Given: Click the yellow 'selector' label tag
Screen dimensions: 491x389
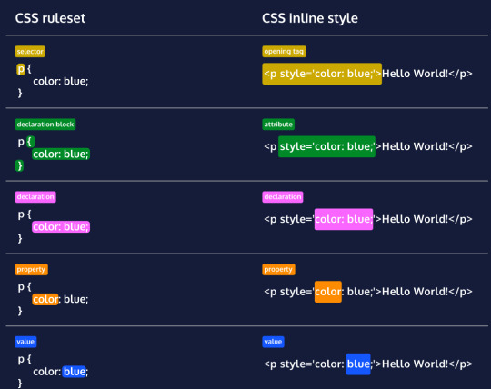Looking at the screenshot, I should pos(30,51).
